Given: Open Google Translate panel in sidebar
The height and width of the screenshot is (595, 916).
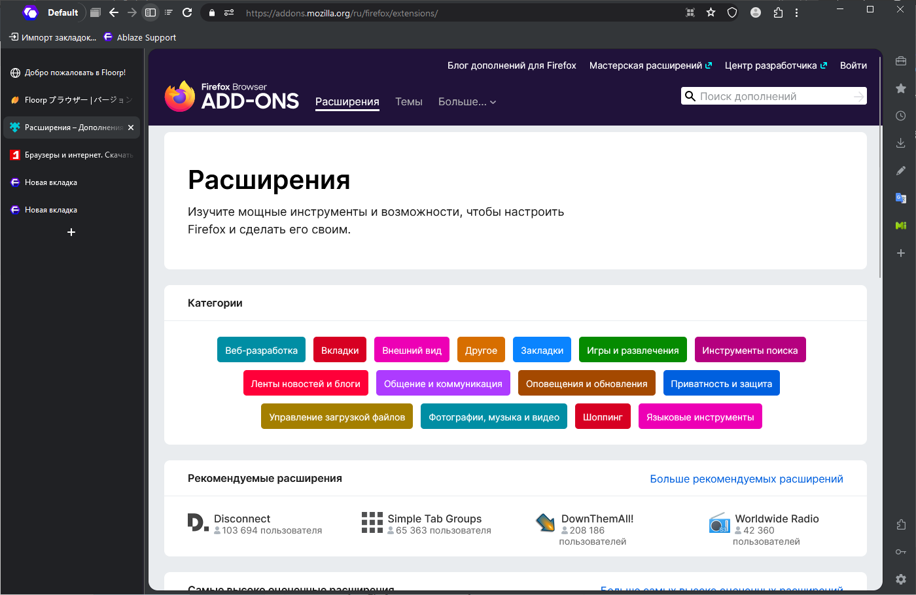Looking at the screenshot, I should pyautogui.click(x=901, y=198).
